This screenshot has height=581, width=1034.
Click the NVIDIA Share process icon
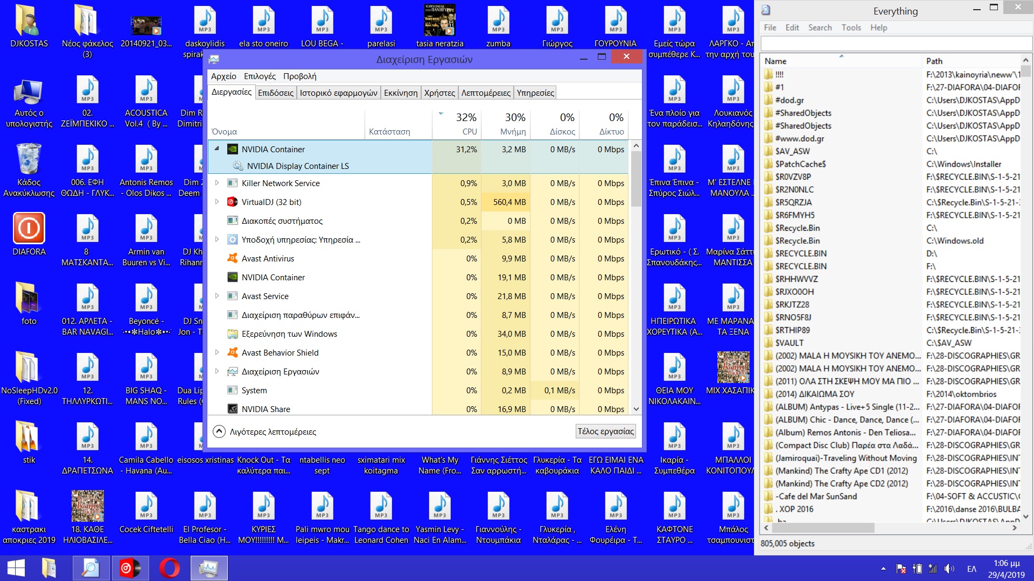click(x=232, y=409)
